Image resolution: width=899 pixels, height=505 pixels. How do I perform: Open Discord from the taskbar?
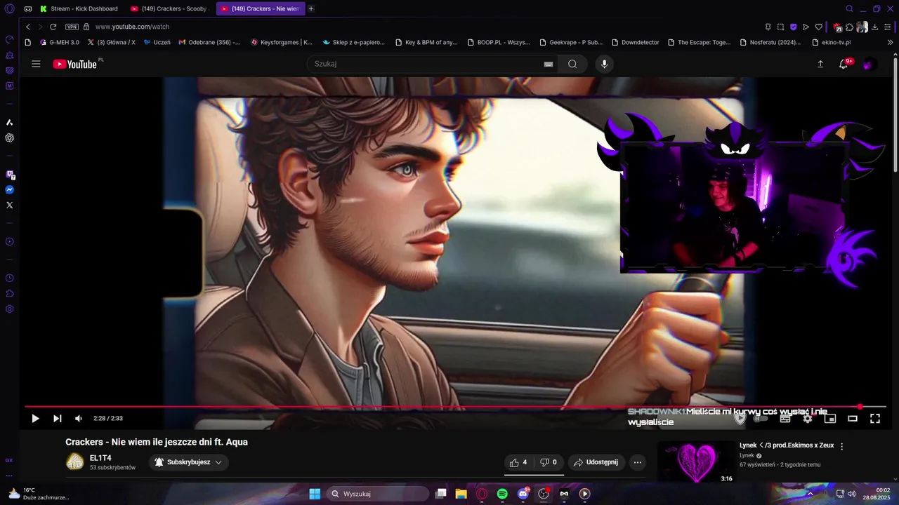coord(523,494)
